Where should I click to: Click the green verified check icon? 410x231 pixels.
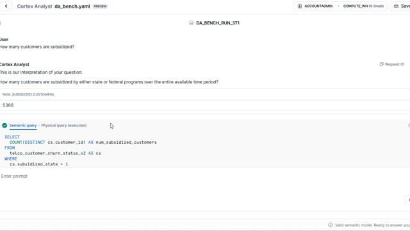(4, 126)
